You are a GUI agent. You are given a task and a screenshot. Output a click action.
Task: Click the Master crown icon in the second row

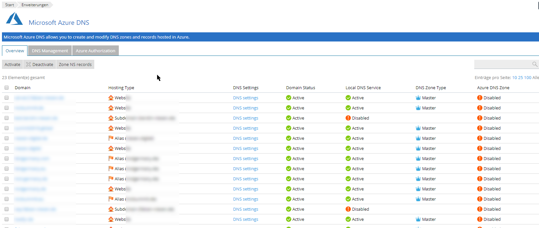coord(418,108)
